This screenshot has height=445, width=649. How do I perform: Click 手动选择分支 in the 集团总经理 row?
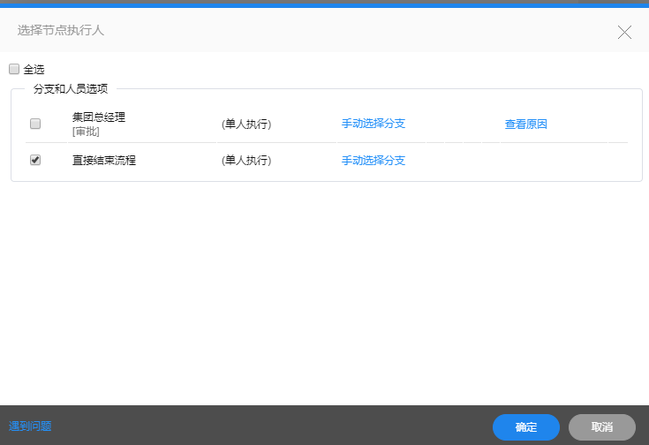[x=374, y=124]
